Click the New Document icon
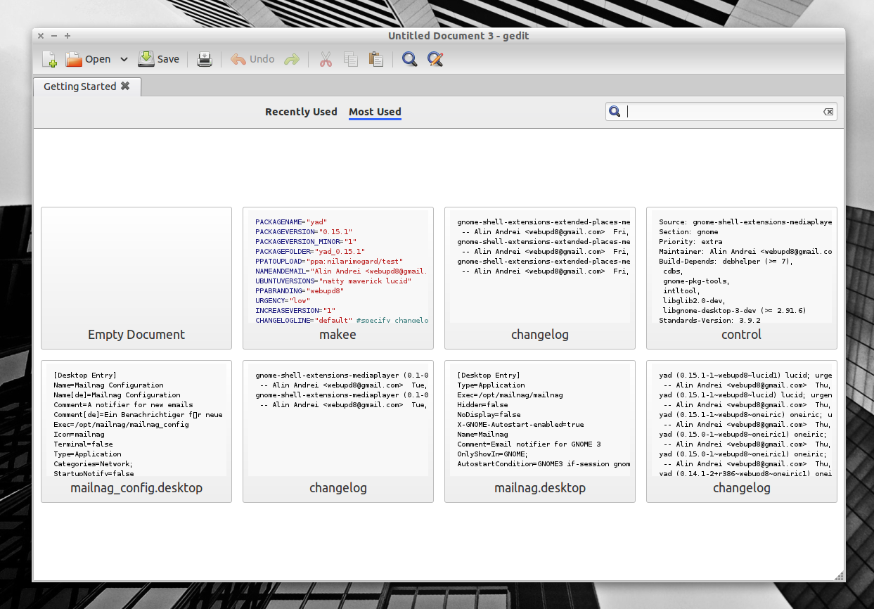 pos(50,59)
